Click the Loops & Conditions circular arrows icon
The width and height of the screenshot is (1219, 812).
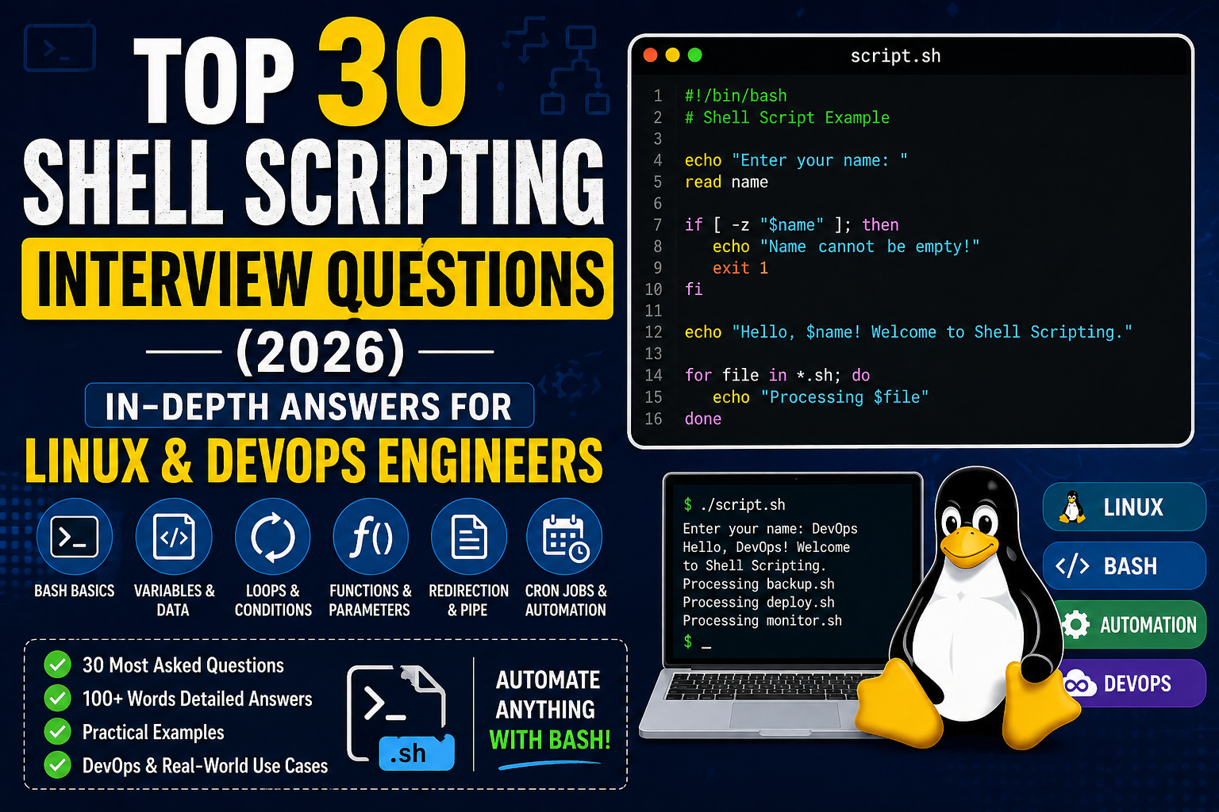(273, 537)
